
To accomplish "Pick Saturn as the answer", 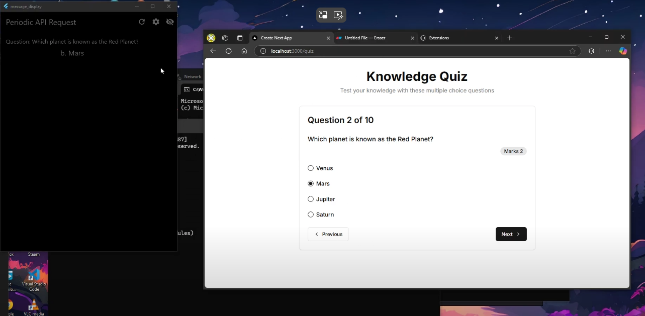I will [311, 215].
